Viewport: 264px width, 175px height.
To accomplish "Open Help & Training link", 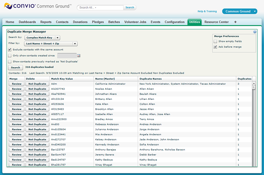I will click(207, 11).
